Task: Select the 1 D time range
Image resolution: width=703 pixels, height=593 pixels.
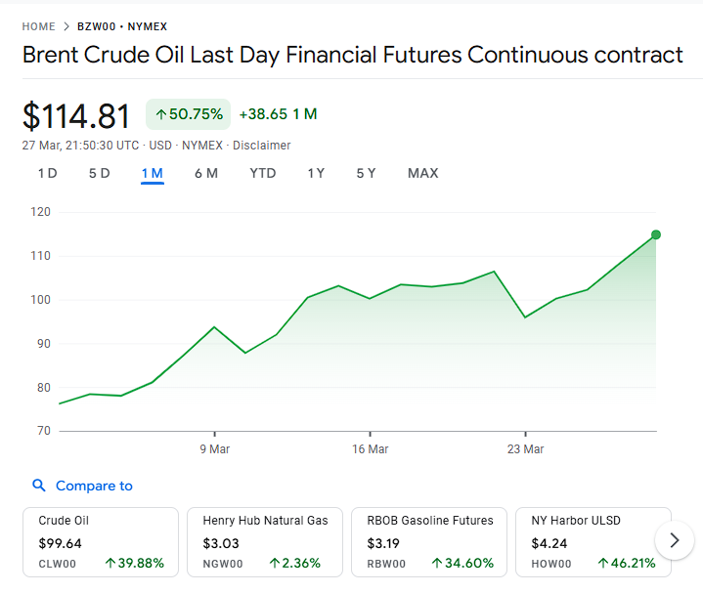Action: [x=47, y=173]
